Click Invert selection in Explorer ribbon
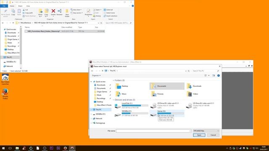The height and width of the screenshot is (151, 269). [x=111, y=16]
